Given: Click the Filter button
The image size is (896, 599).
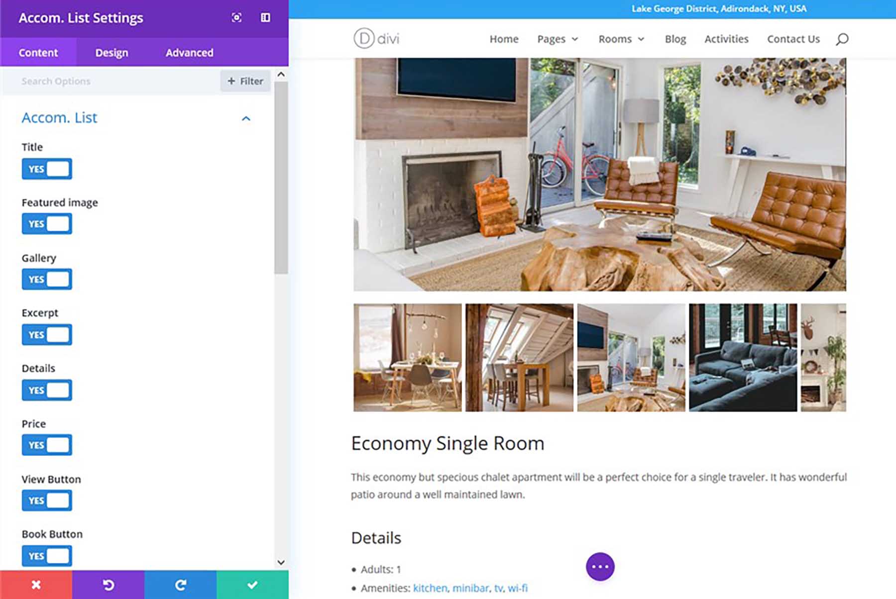Looking at the screenshot, I should point(245,81).
